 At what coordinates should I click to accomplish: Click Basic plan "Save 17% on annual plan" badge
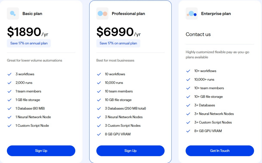tap(29, 43)
